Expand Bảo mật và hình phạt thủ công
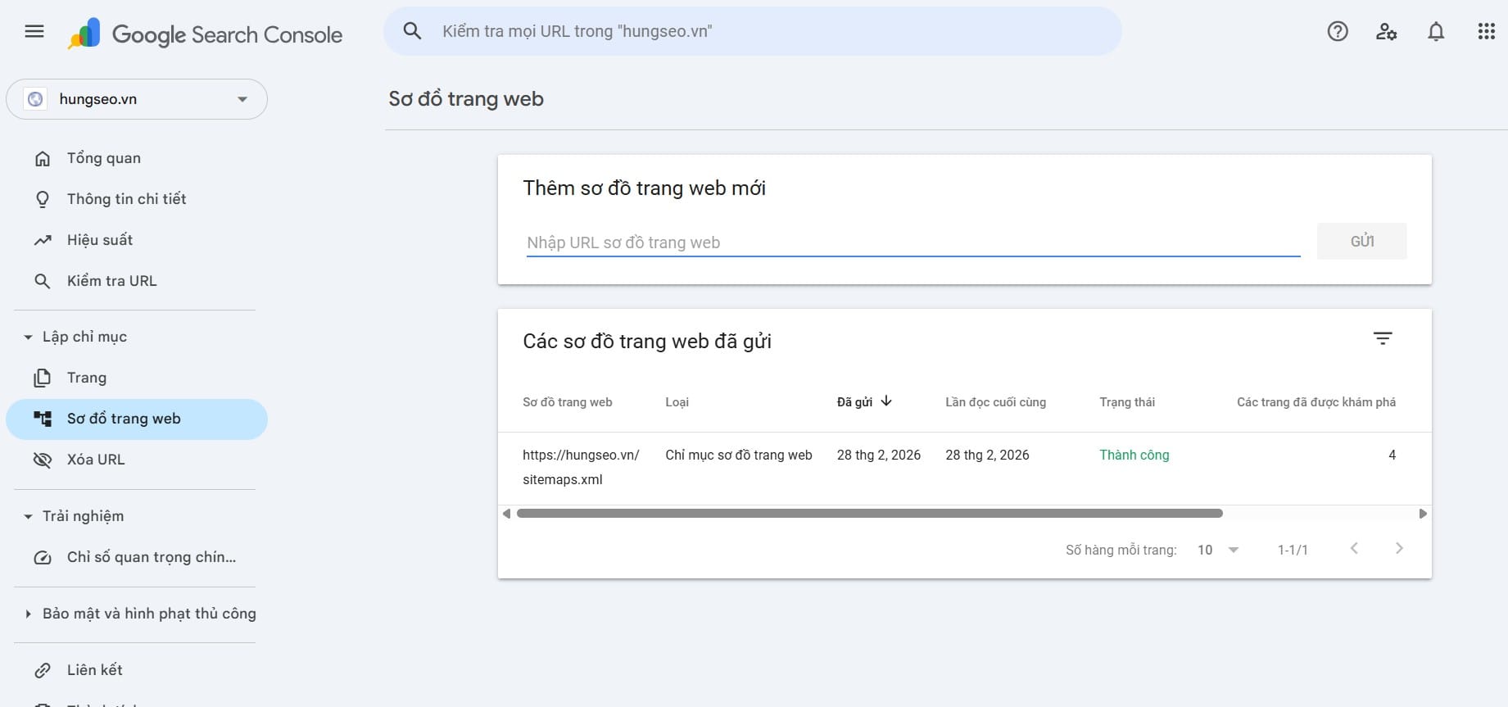Viewport: 1508px width, 707px height. pyautogui.click(x=29, y=614)
